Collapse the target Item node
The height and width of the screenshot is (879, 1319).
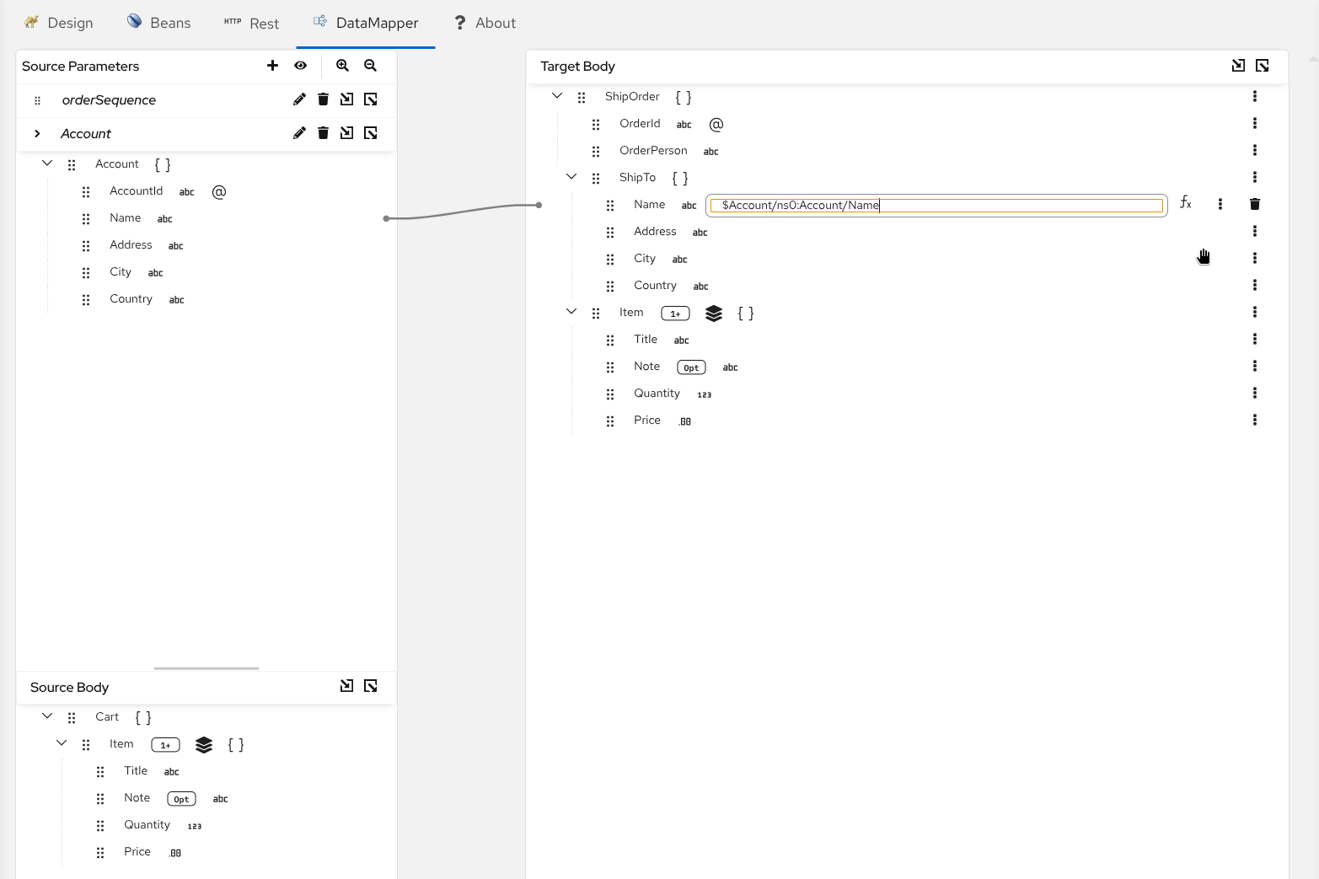pos(571,312)
